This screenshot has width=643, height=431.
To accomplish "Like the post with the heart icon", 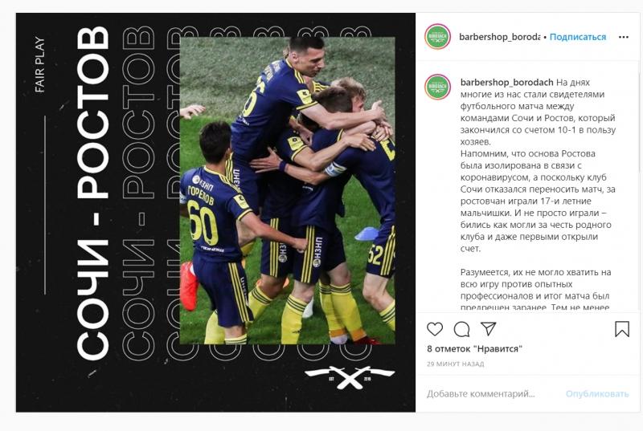I will tap(435, 329).
